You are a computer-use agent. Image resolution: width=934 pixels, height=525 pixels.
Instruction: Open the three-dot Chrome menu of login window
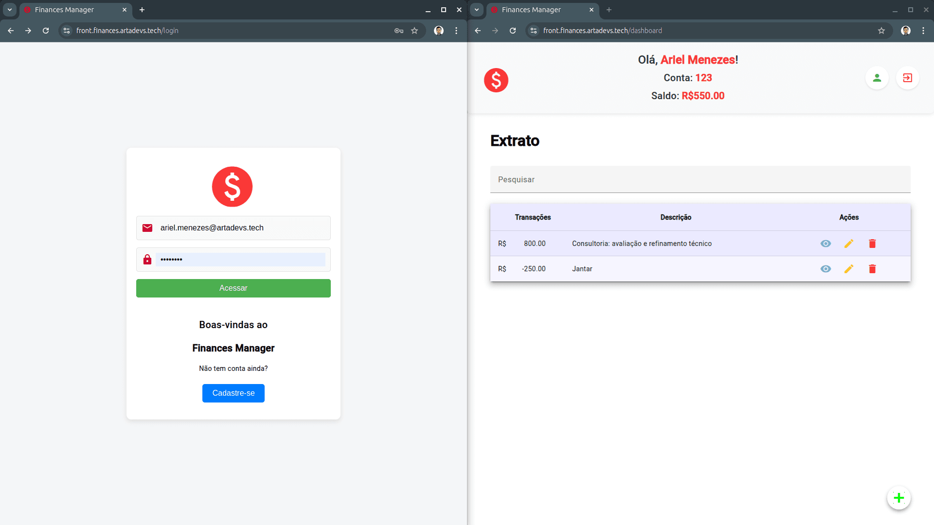[x=456, y=31]
